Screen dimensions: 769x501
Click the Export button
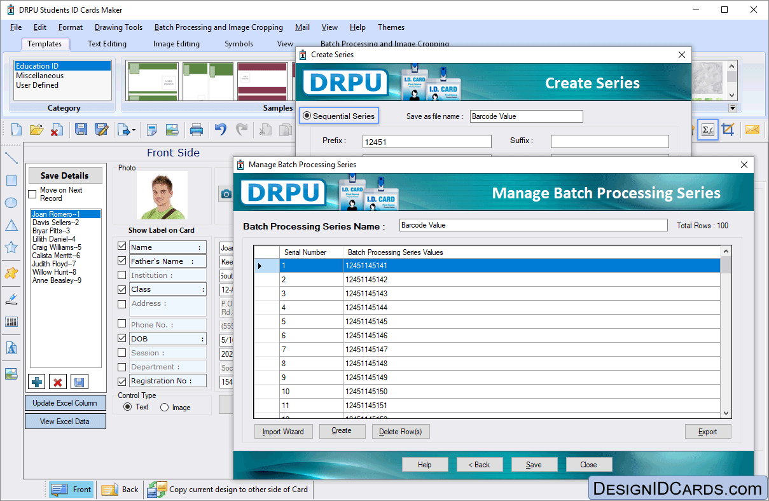[707, 432]
